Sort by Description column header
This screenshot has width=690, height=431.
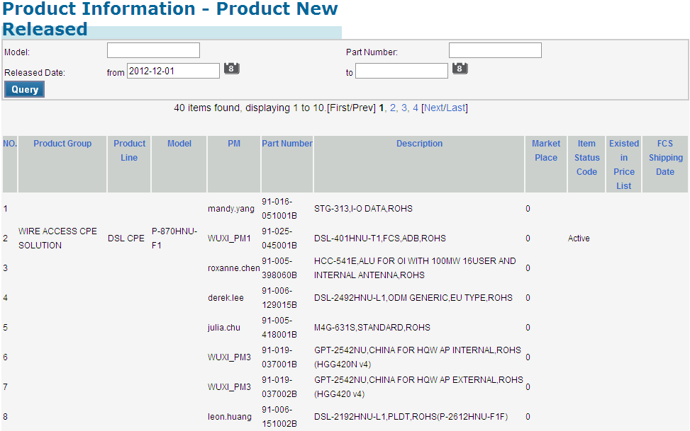click(x=419, y=144)
